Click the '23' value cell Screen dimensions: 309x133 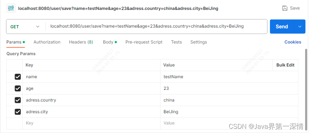229,88
